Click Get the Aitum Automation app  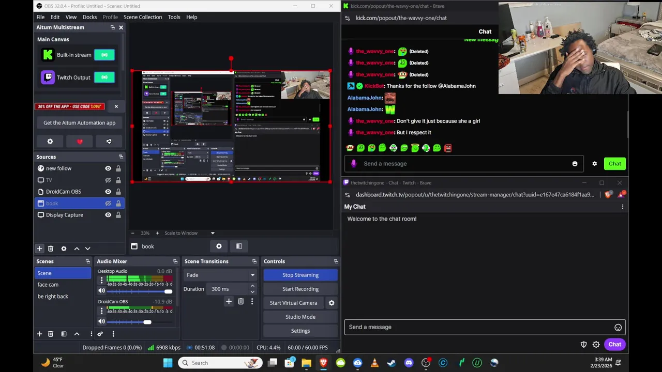(x=80, y=123)
